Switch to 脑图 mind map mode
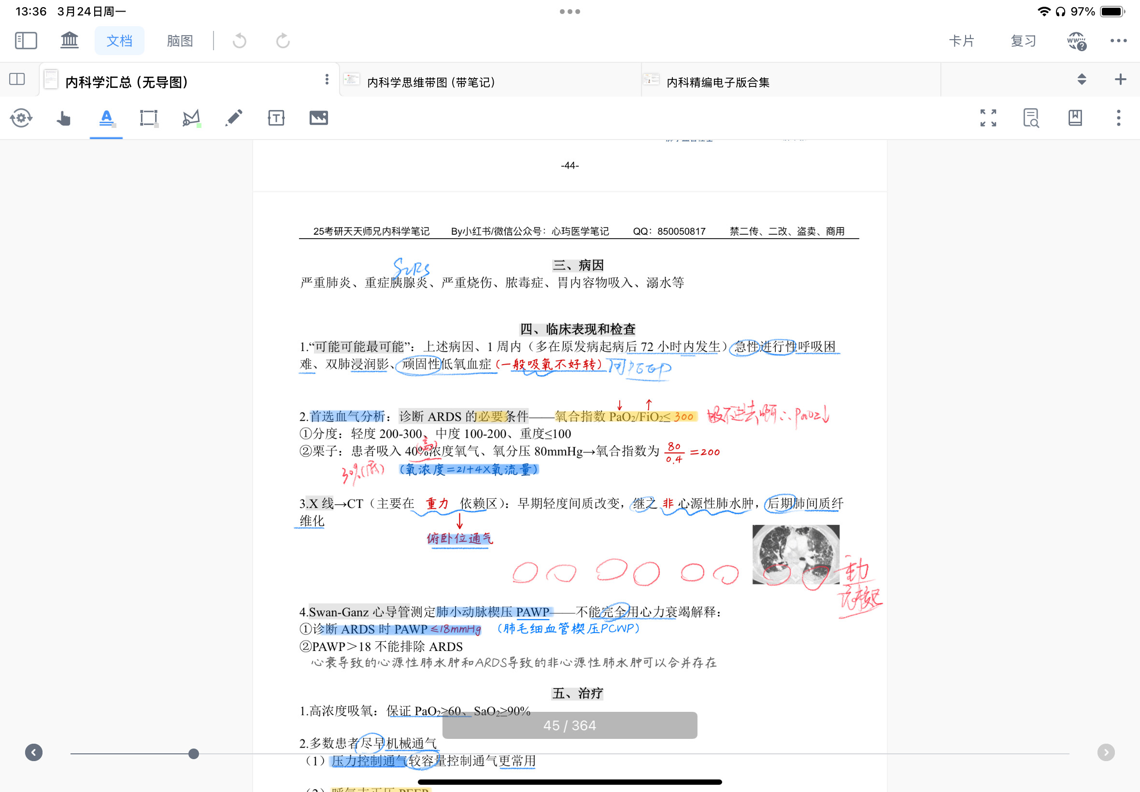The height and width of the screenshot is (792, 1140). pos(180,41)
